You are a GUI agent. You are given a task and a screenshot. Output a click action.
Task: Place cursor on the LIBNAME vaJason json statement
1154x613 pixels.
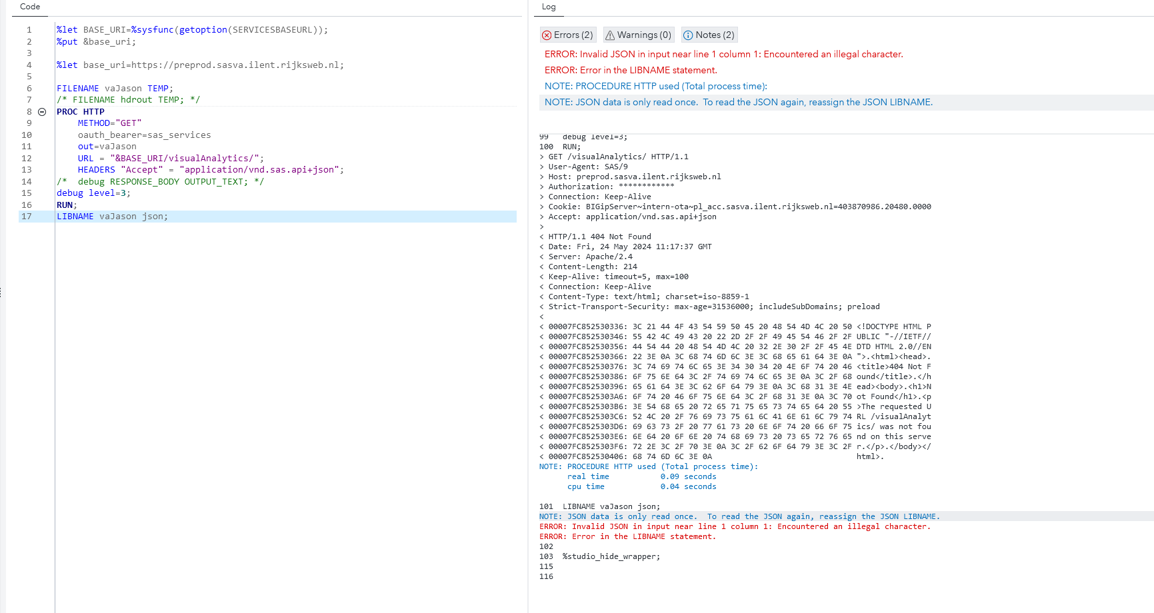pos(111,216)
